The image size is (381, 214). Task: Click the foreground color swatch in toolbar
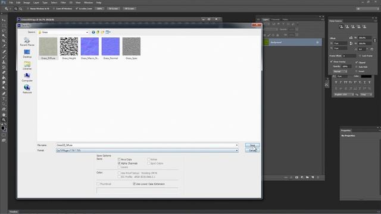[2, 128]
